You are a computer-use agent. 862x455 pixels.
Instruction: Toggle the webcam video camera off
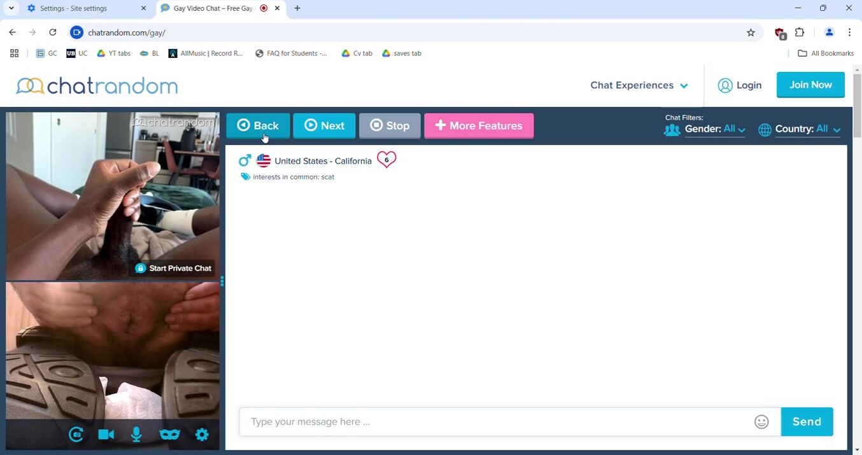click(106, 435)
